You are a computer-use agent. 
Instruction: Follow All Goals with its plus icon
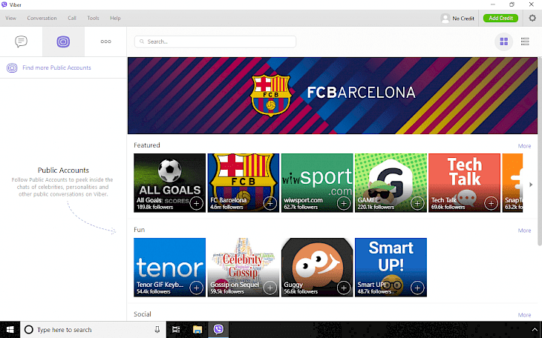196,203
